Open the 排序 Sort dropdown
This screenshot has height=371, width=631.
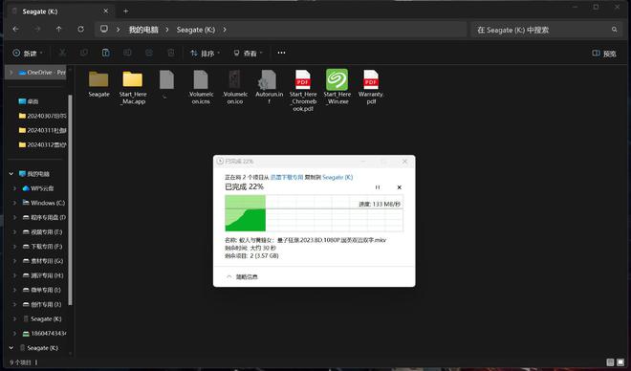point(206,54)
